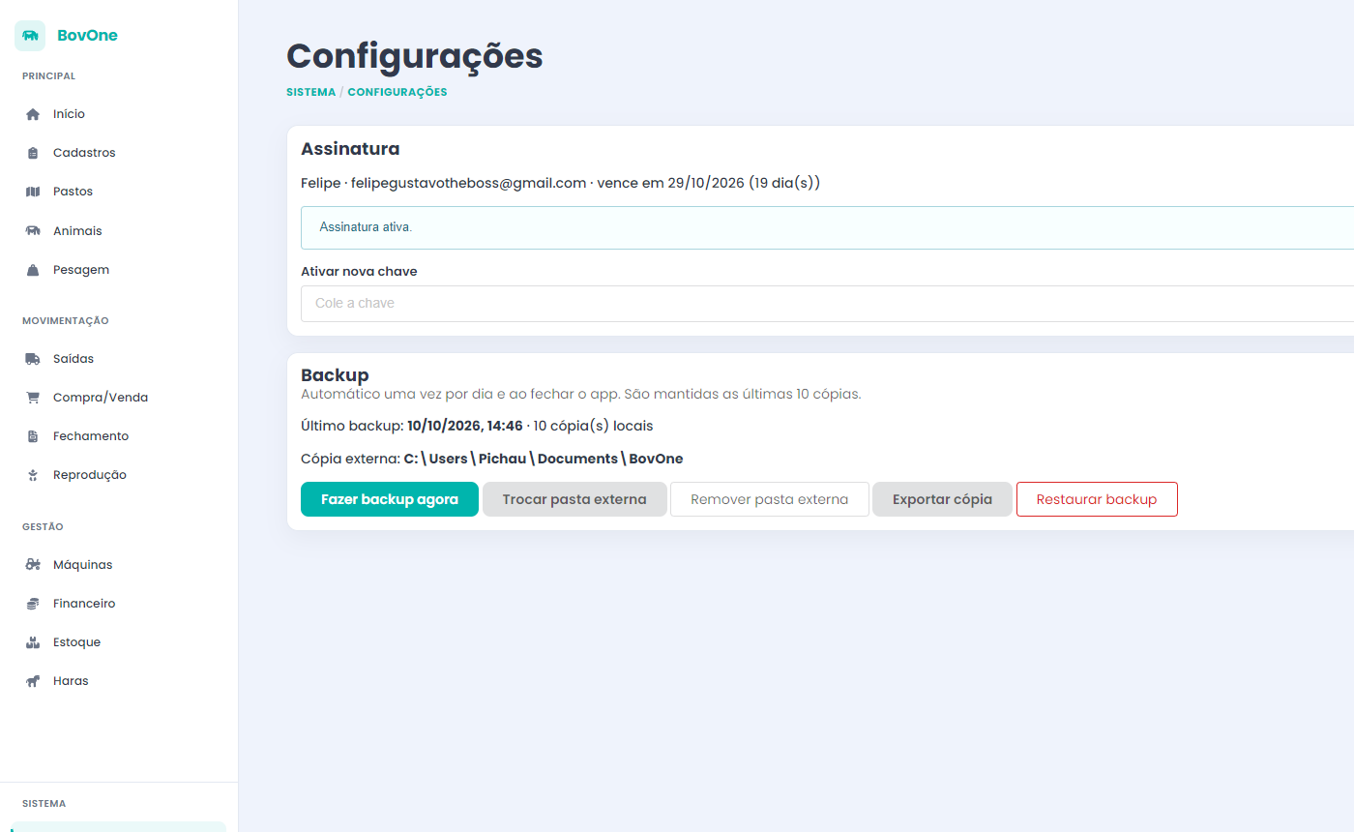This screenshot has width=1354, height=832.
Task: Open Saídas via the truck icon
Action: coord(33,359)
